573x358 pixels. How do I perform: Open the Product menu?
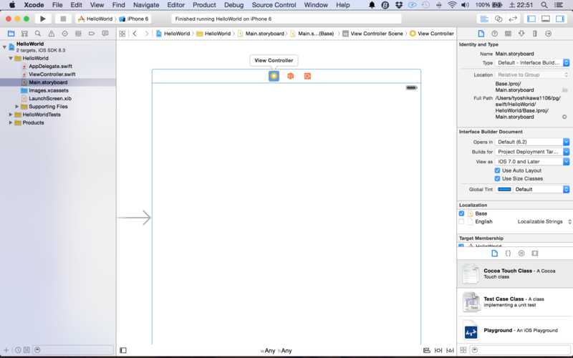(204, 5)
